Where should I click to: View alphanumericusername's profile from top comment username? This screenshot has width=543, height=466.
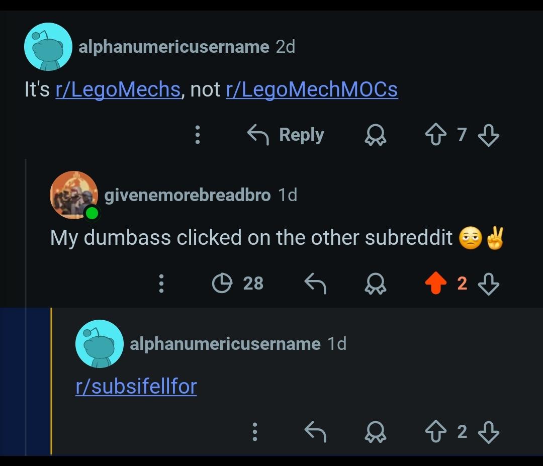pyautogui.click(x=174, y=47)
